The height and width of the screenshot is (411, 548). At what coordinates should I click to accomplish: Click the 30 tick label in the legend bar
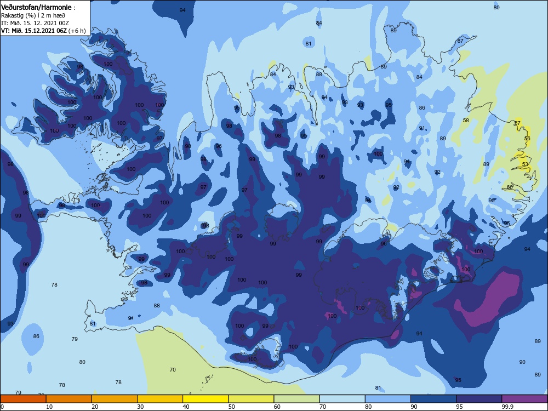(140, 407)
